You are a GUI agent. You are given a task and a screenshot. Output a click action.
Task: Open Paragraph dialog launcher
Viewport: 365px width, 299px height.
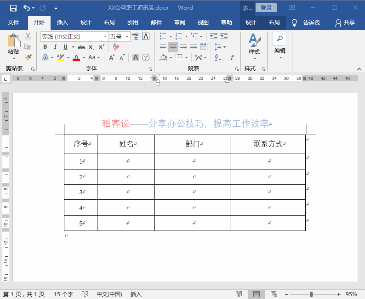(x=237, y=69)
